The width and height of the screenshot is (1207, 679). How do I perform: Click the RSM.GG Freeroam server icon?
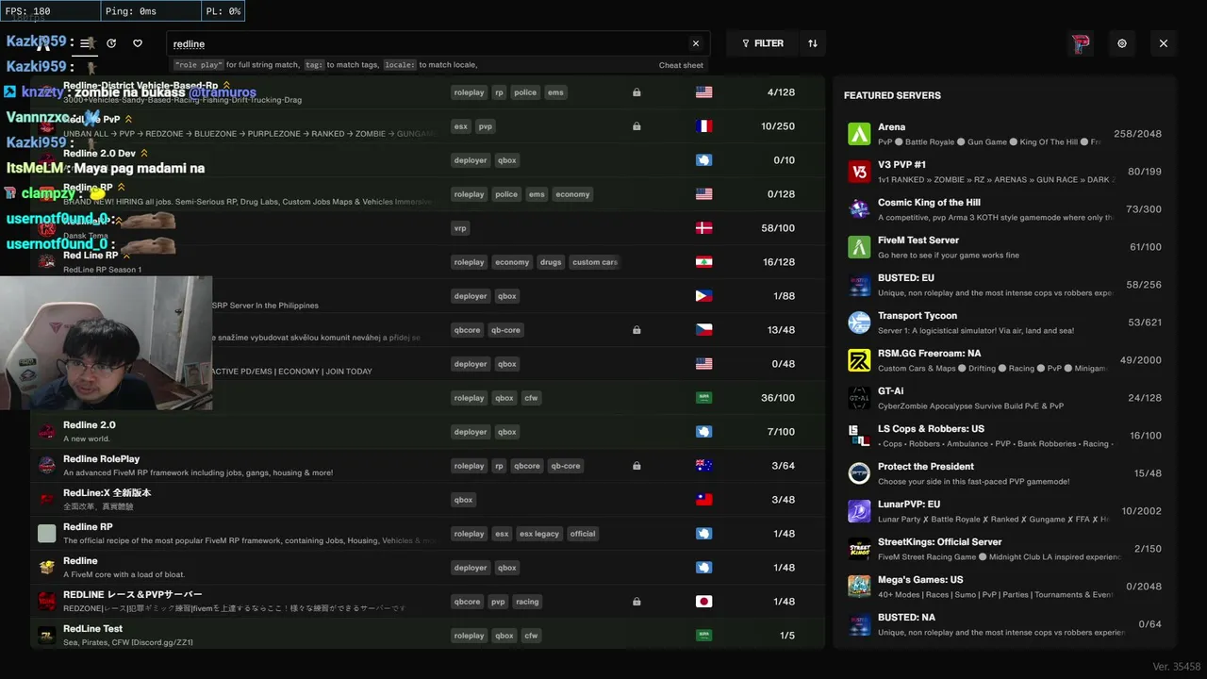[x=859, y=360]
